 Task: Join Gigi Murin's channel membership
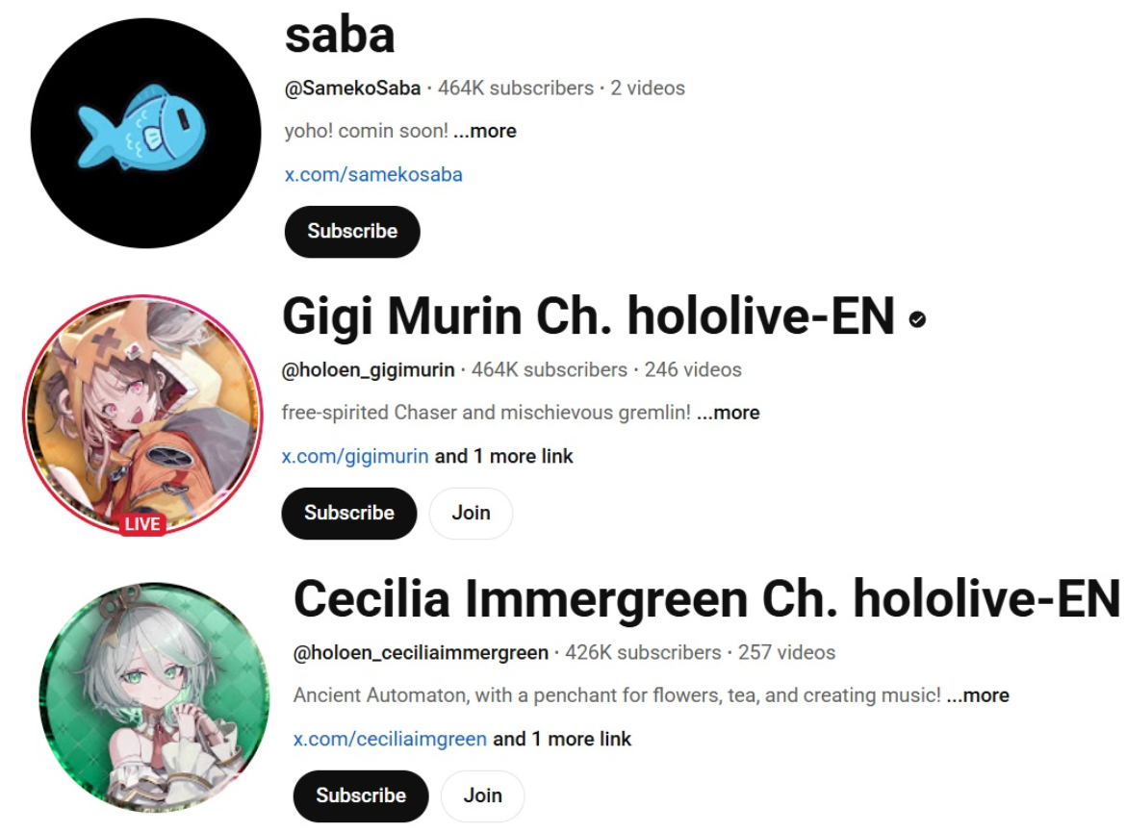coord(471,513)
